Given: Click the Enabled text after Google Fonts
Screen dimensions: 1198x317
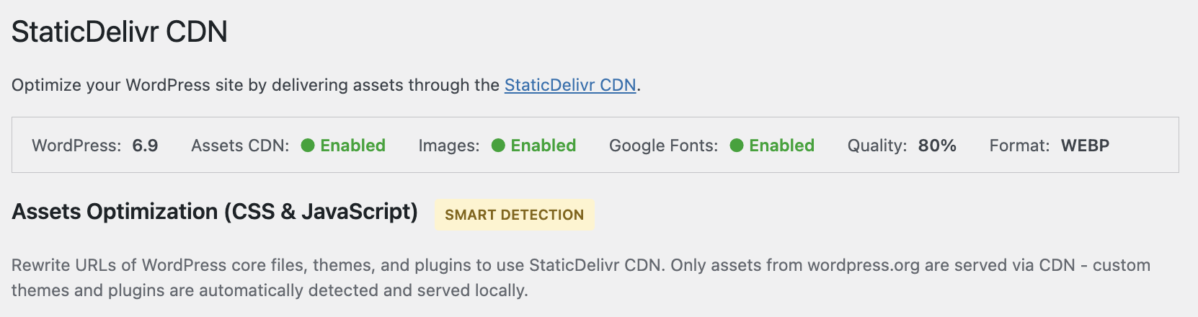Looking at the screenshot, I should pos(781,146).
